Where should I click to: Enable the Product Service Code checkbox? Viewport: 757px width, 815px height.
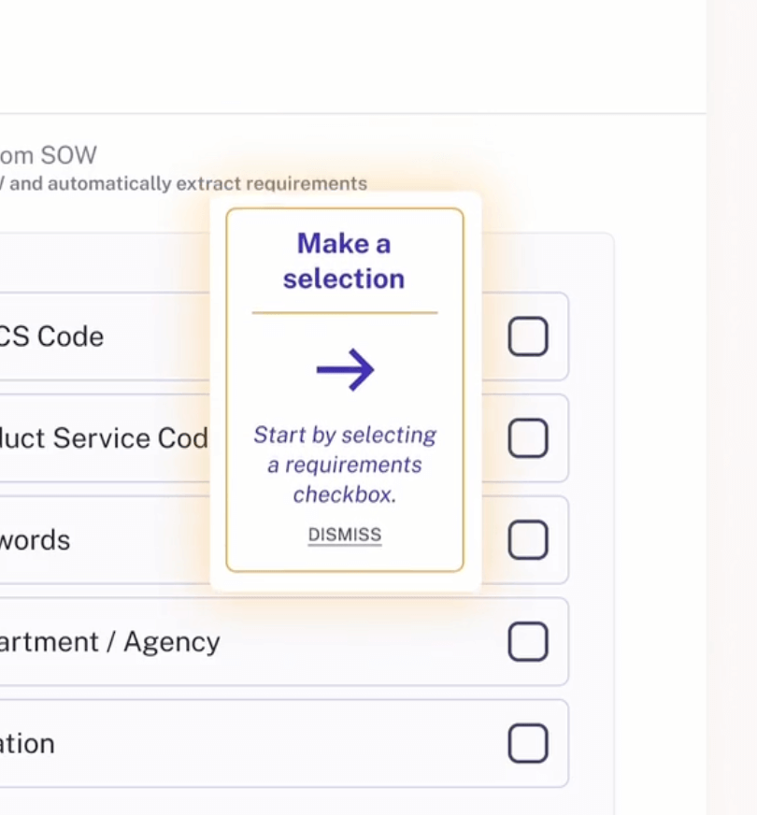coord(528,438)
